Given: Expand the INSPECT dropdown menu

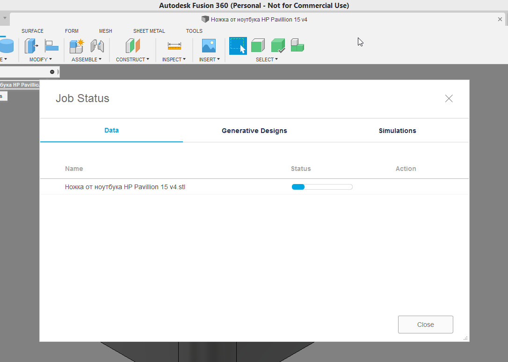Looking at the screenshot, I should click(x=174, y=59).
